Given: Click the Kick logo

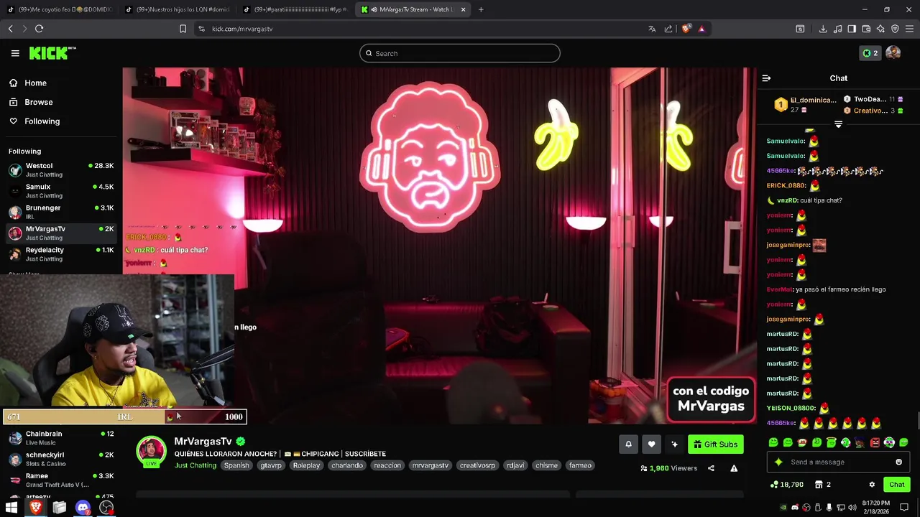Looking at the screenshot, I should coord(52,53).
